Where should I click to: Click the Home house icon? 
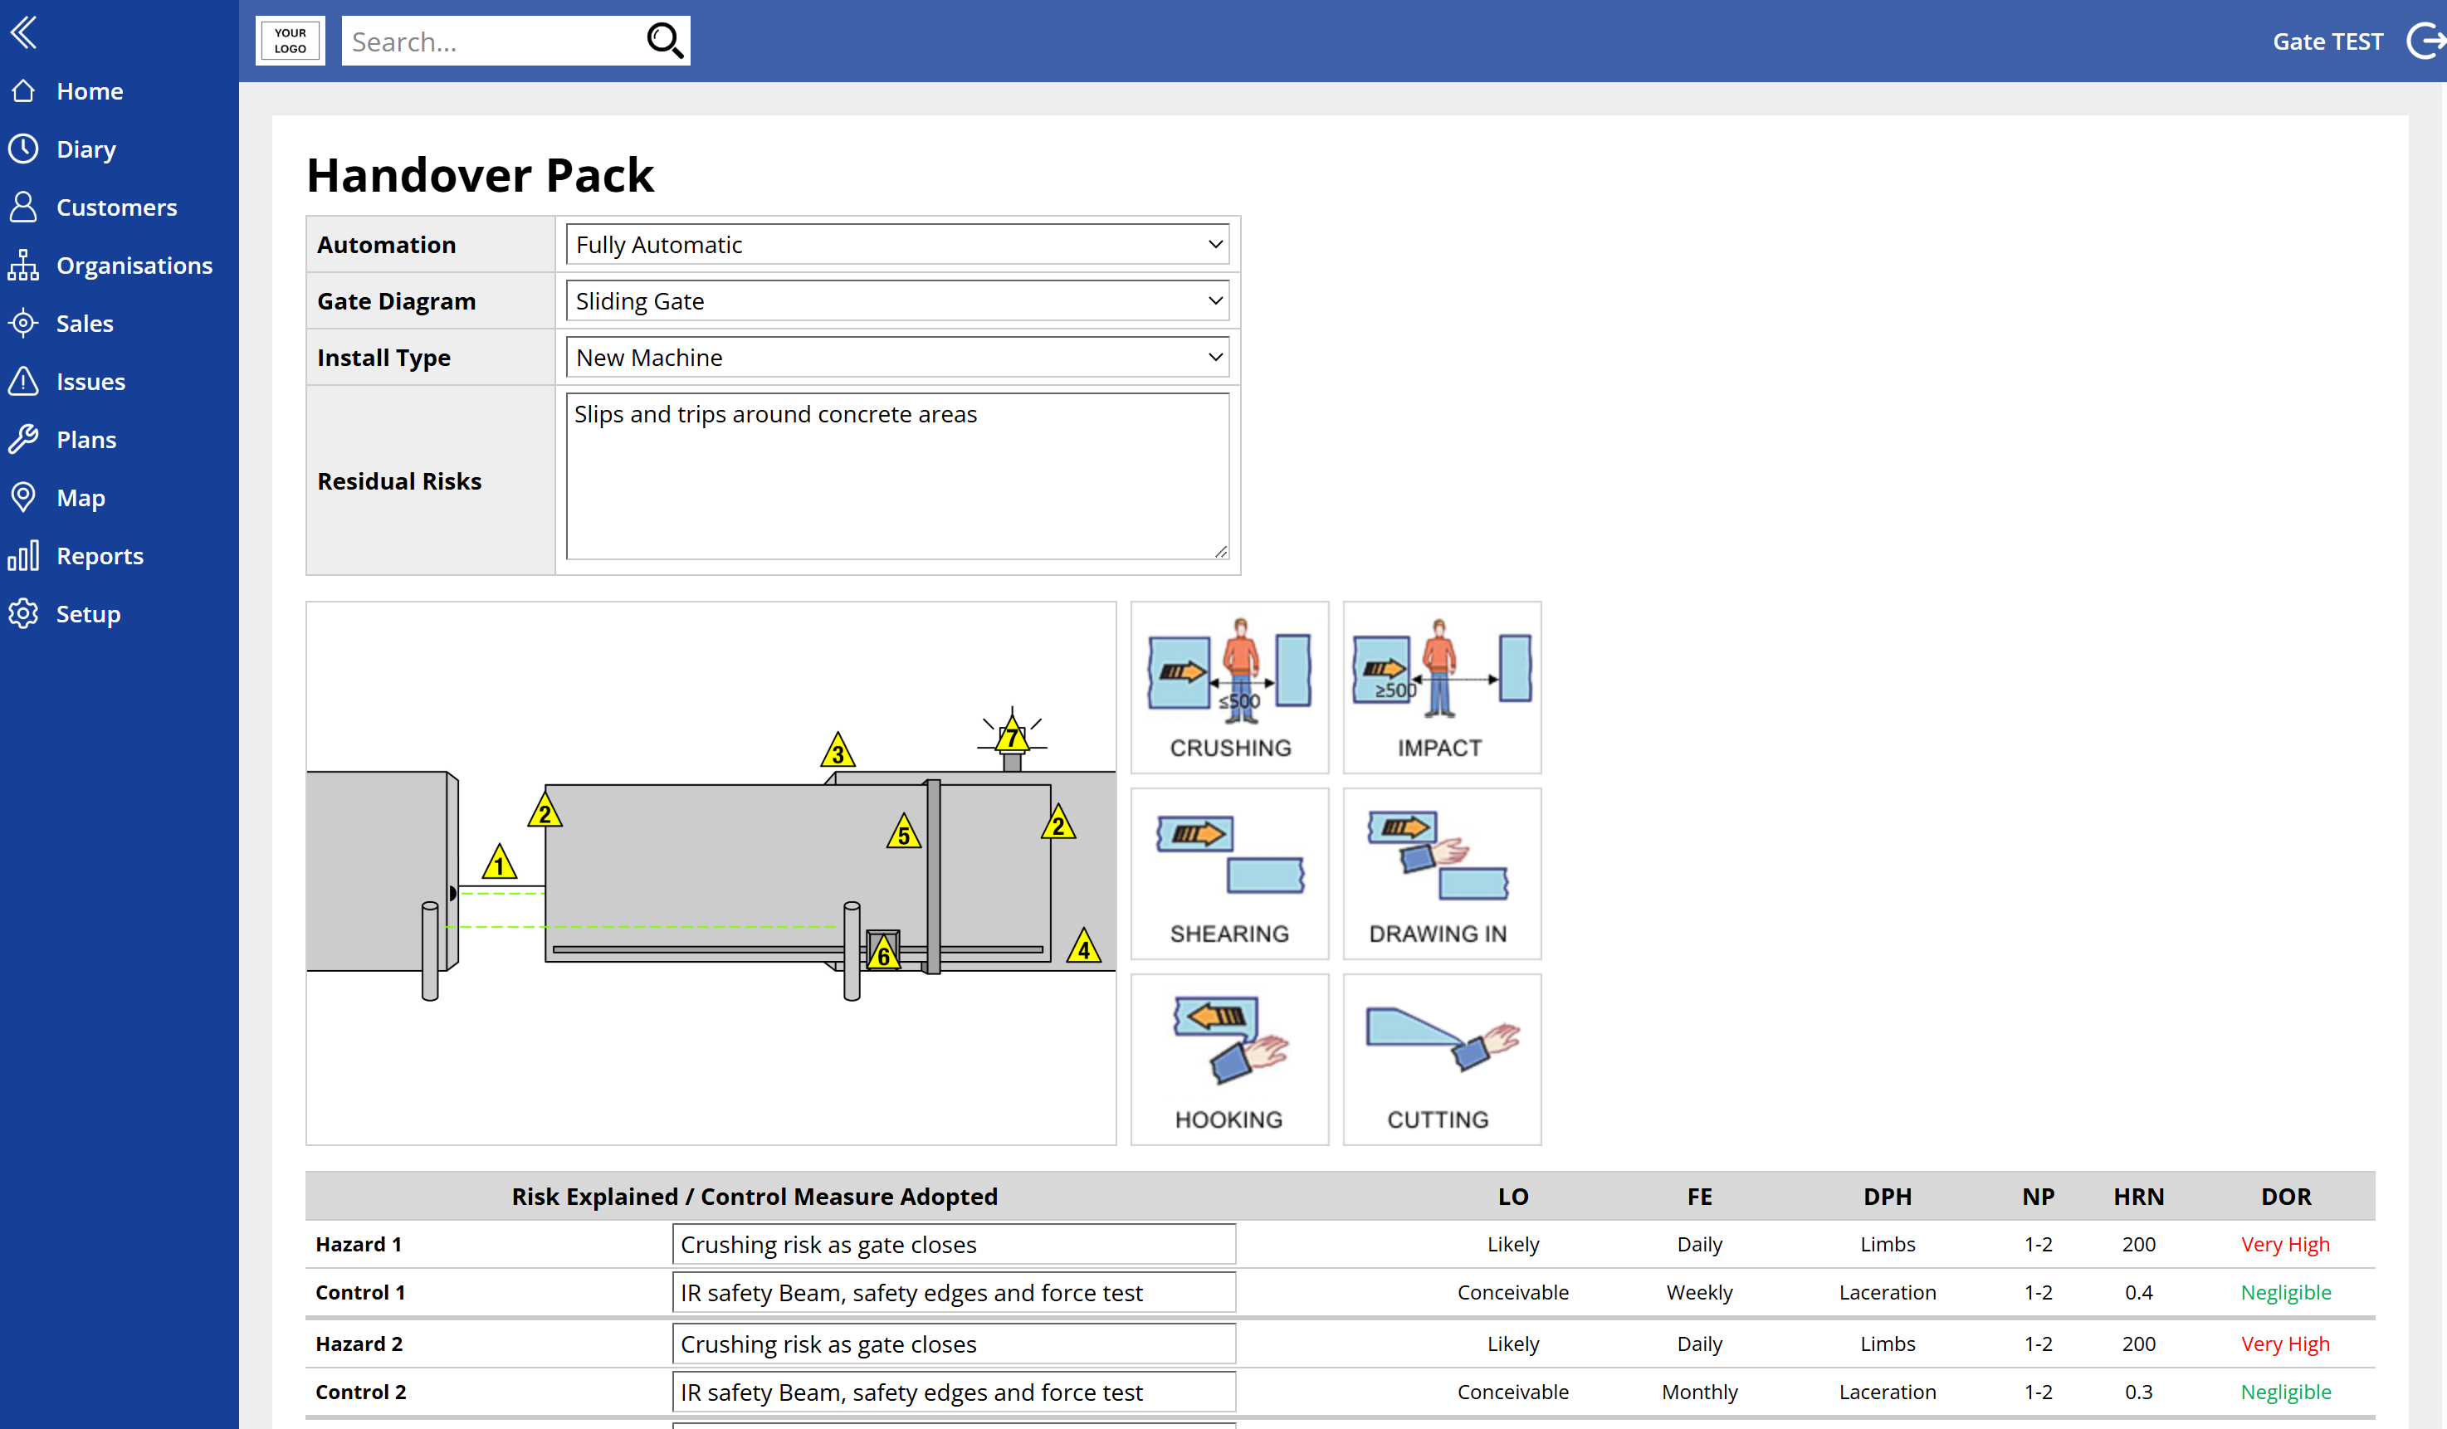(23, 91)
